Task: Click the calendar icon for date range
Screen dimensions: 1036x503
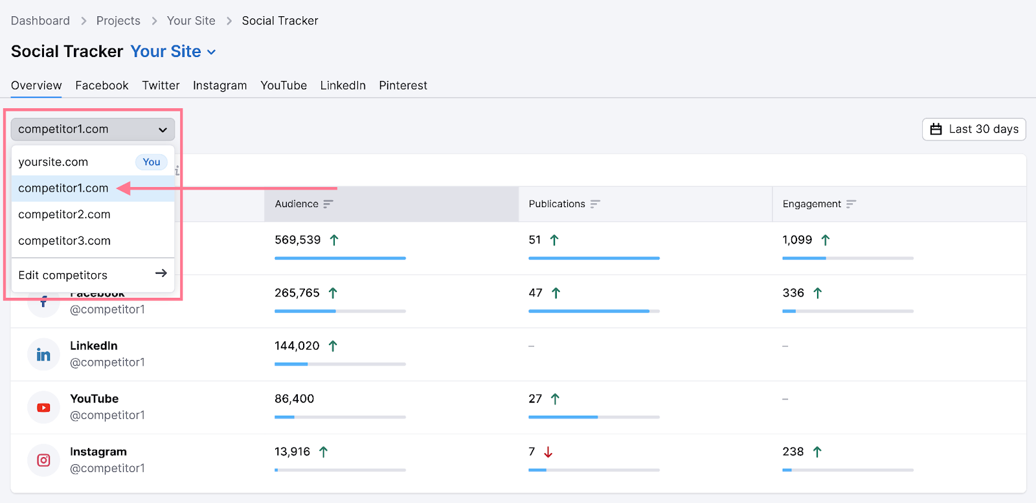Action: (x=936, y=129)
